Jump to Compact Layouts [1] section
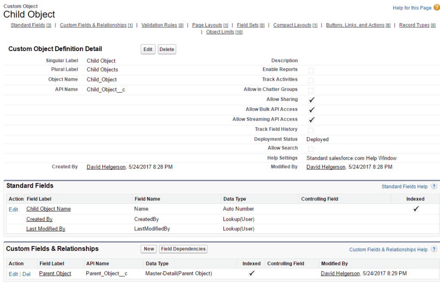 [x=295, y=25]
